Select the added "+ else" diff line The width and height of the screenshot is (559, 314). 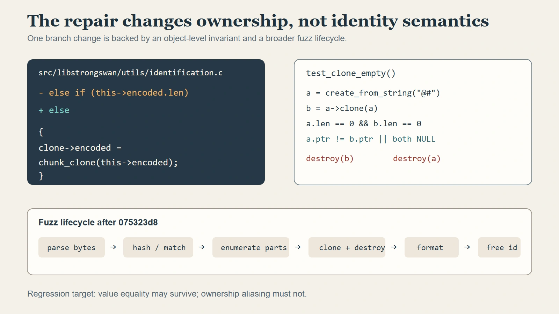pos(54,110)
